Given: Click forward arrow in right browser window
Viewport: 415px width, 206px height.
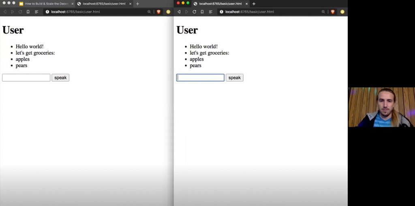Looking at the screenshot, I should [x=186, y=12].
